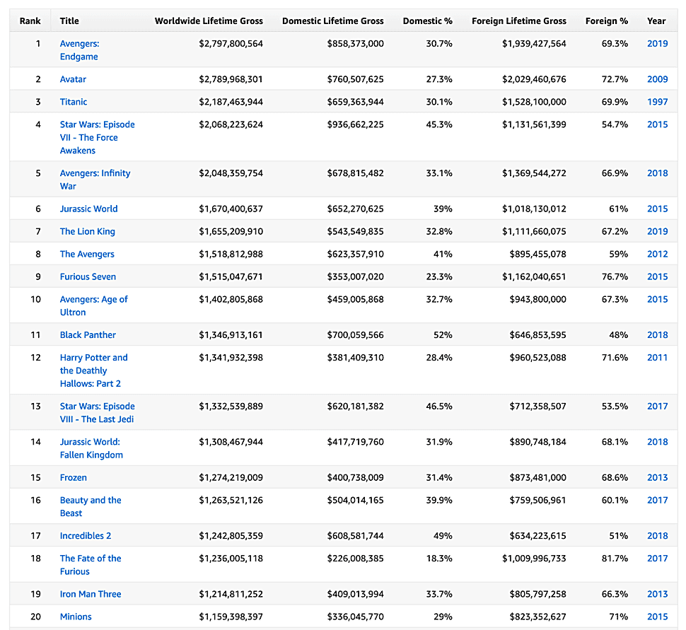Open year 2019 link for Avengers: Endgame

658,44
